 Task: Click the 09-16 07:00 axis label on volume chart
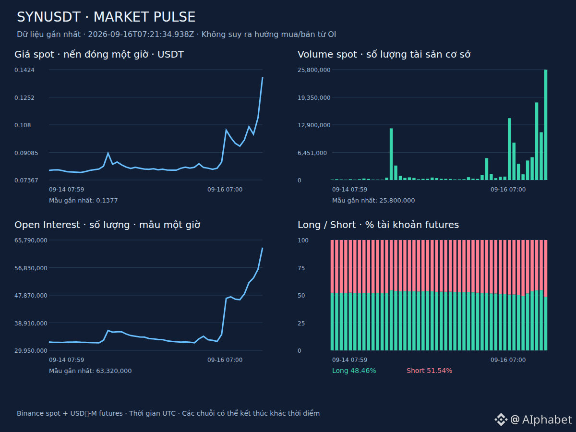[x=508, y=190]
